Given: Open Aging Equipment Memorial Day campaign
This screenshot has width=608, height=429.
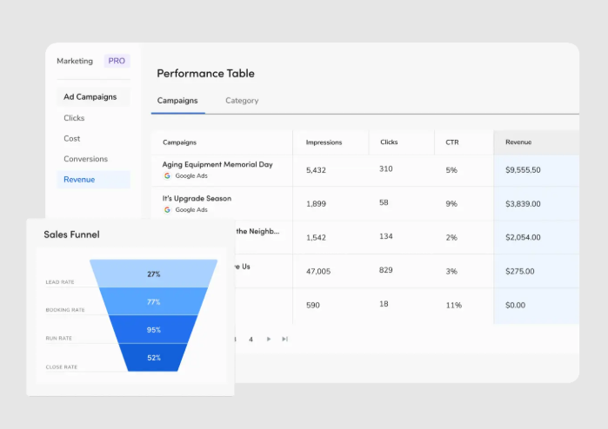Looking at the screenshot, I should pos(217,164).
